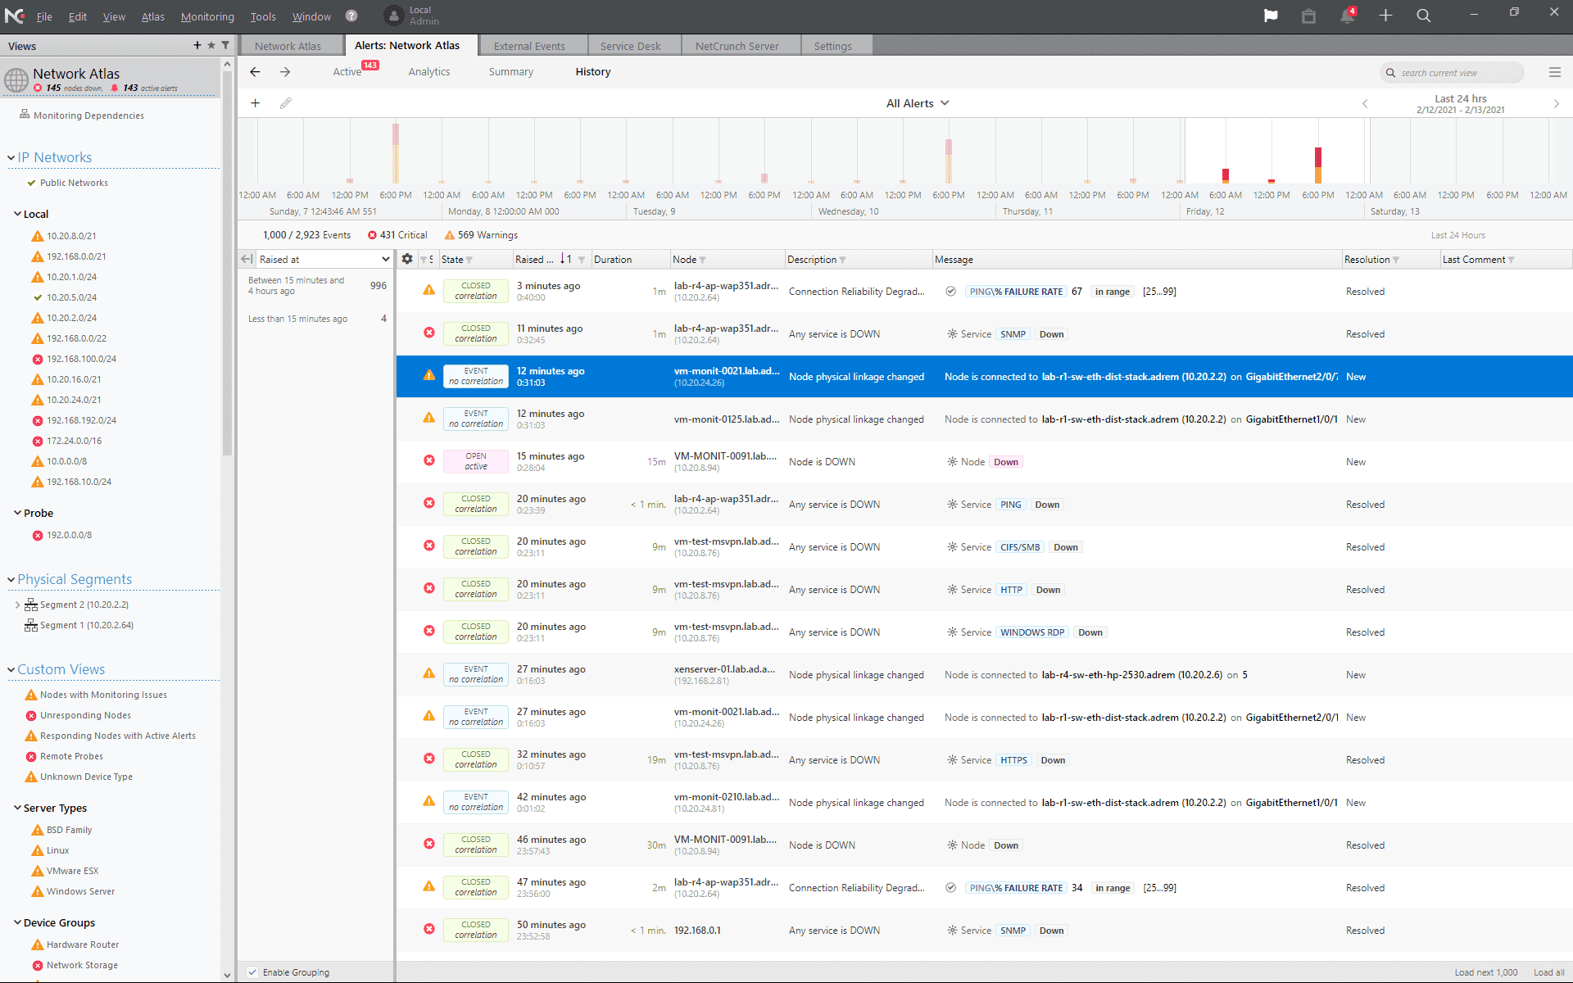Collapse the IP Networks section

(11, 157)
